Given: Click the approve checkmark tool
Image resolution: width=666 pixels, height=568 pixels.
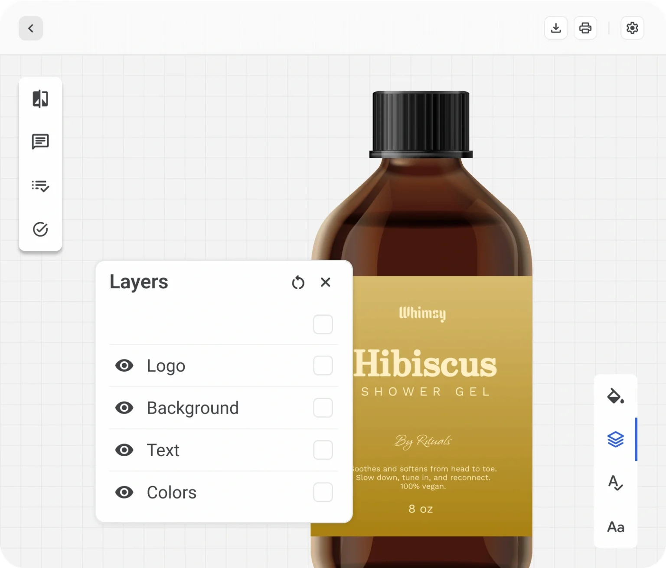Looking at the screenshot, I should click(x=40, y=229).
